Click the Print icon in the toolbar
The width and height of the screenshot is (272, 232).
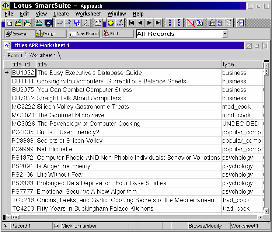click(39, 23)
